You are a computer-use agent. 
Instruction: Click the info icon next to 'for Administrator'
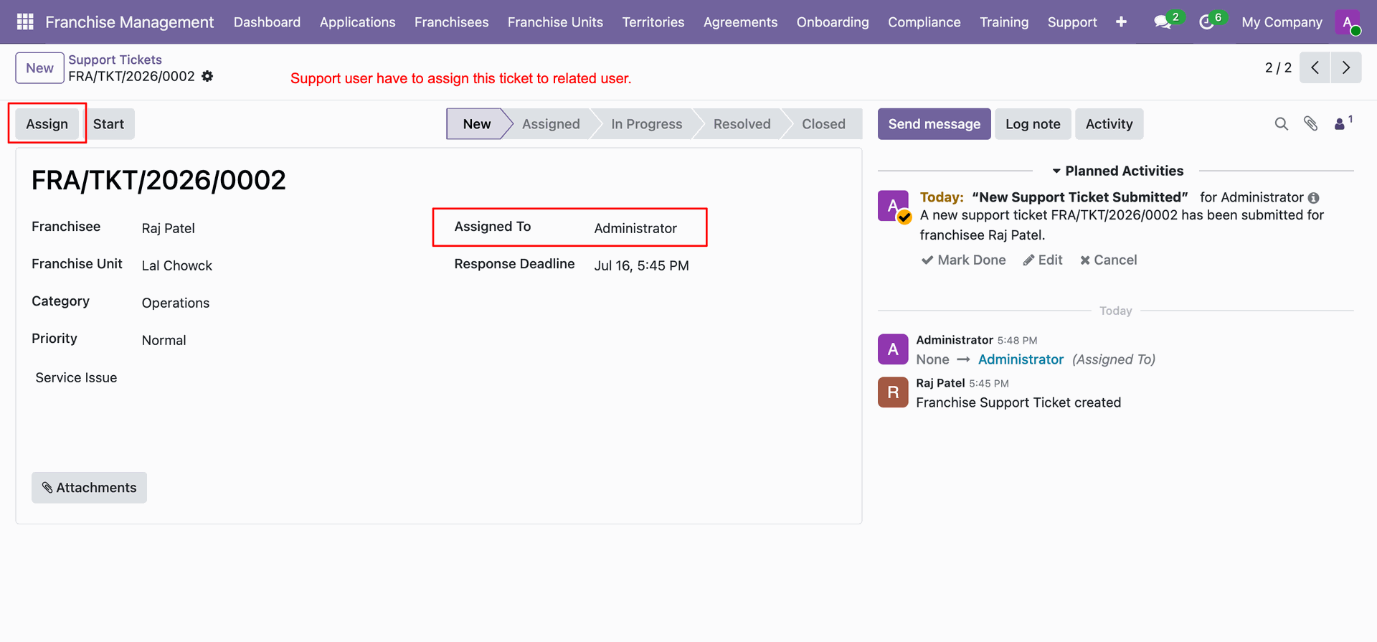pyautogui.click(x=1314, y=198)
